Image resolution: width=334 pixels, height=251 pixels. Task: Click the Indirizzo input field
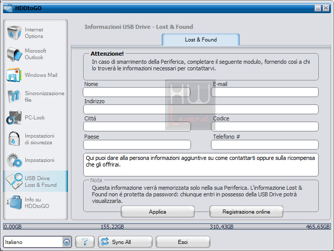click(x=201, y=109)
